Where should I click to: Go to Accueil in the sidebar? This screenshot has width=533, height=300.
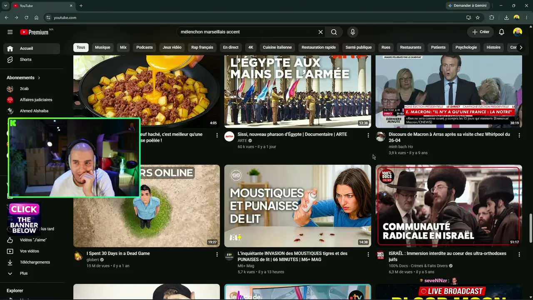(32, 48)
